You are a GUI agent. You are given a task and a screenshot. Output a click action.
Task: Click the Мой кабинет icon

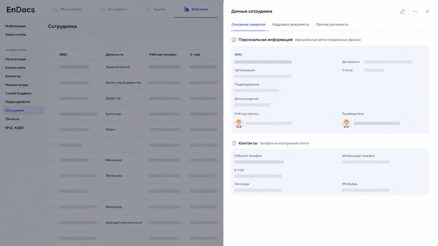point(56,9)
